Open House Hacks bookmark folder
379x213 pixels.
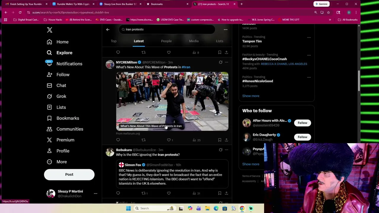click(53, 20)
